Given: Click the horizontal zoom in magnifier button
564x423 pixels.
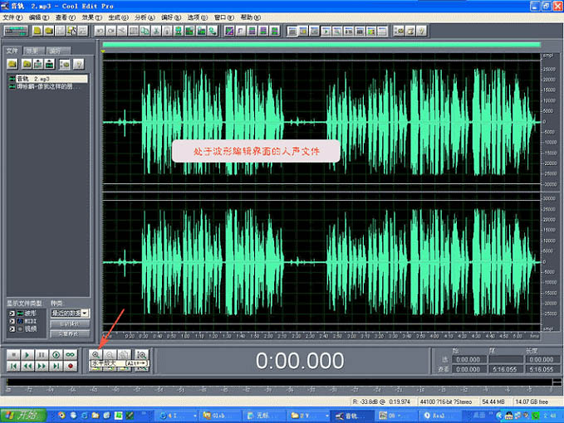Looking at the screenshot, I should 95,354.
